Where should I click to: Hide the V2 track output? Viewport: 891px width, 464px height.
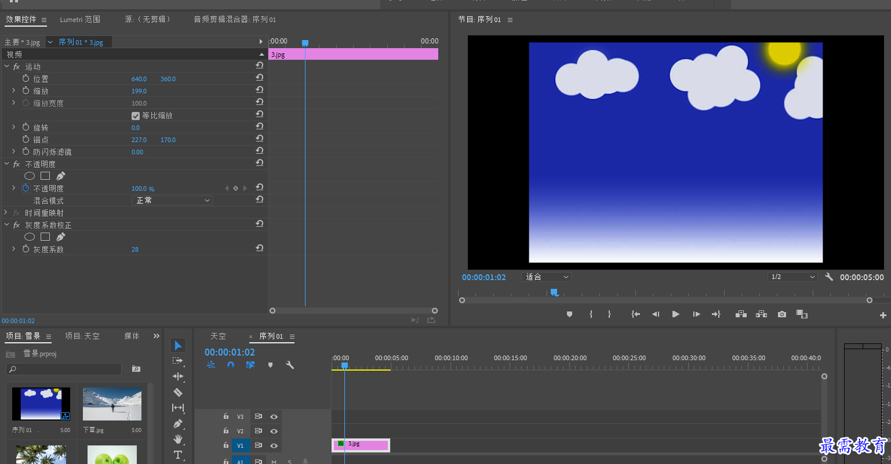point(274,431)
